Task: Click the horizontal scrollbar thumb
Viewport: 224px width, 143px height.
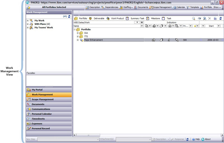Action: pyautogui.click(x=88, y=135)
